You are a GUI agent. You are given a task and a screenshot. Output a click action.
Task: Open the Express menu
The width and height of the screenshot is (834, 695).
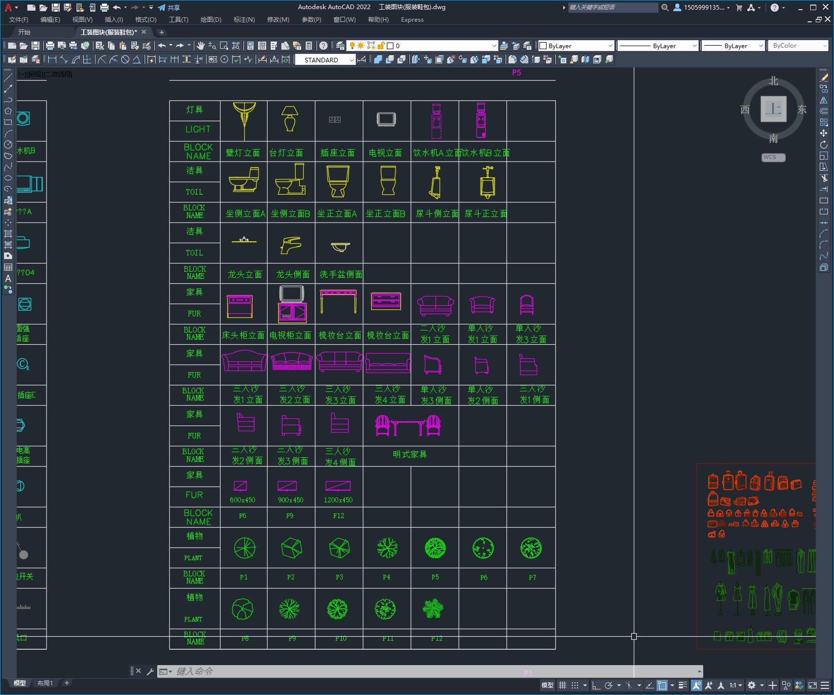412,20
